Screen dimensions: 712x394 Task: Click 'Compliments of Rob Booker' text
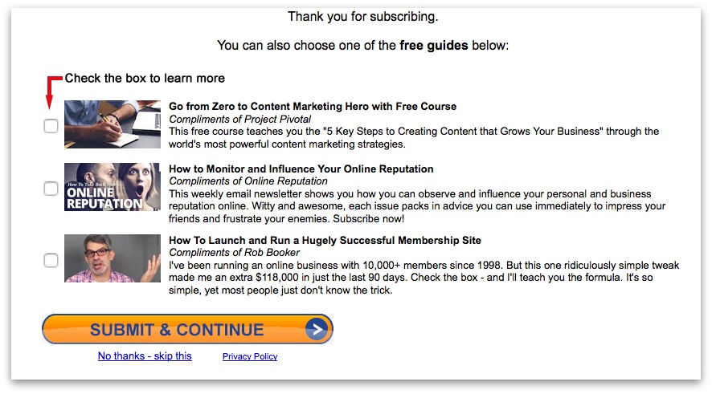(235, 253)
